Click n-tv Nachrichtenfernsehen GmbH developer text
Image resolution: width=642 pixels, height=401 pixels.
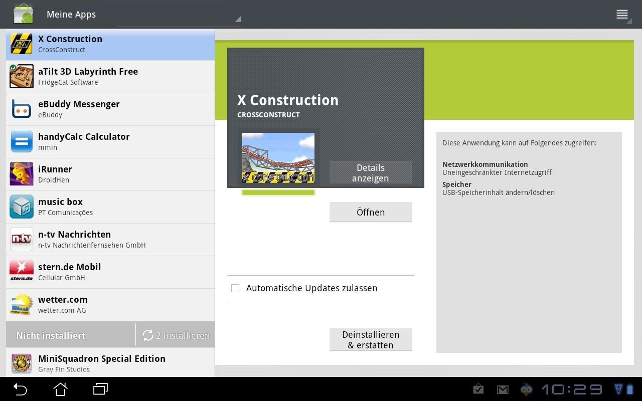point(92,245)
